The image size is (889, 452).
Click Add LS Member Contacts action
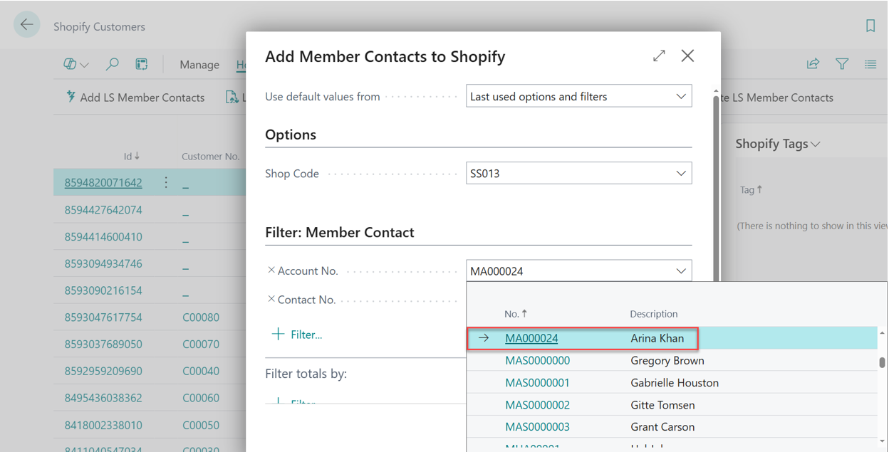click(135, 98)
